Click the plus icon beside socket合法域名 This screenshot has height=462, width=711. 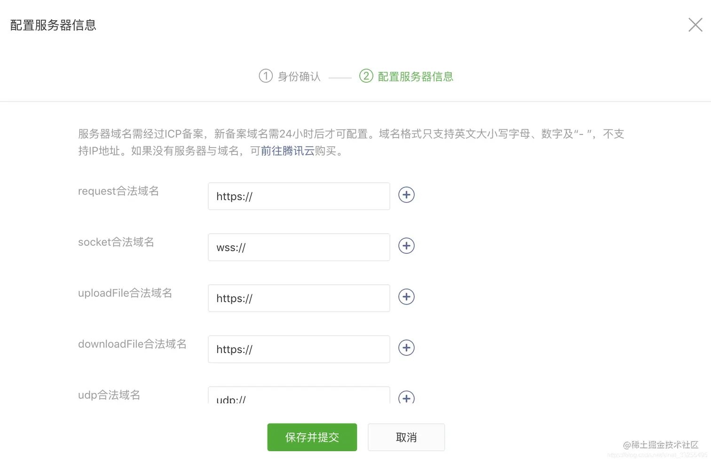406,246
